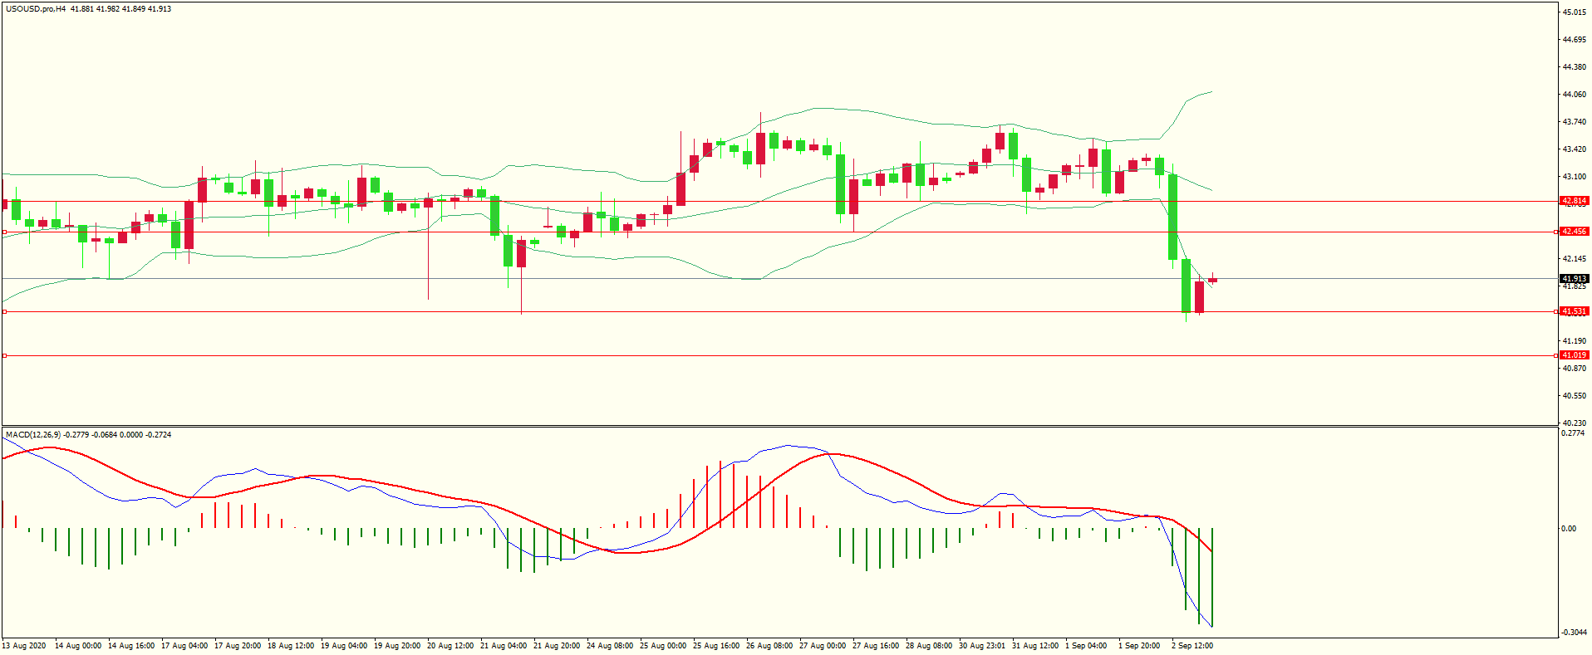This screenshot has height=655, width=1592.
Task: Click the 19 Aug 04:00 time label
Action: [x=344, y=646]
